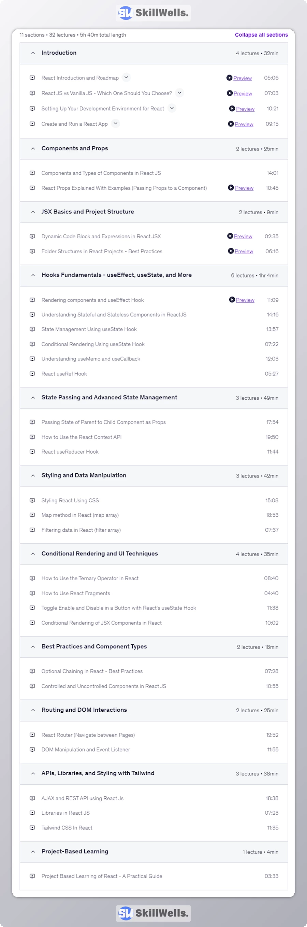Click the Preview link for "Dynamic Code Block and Expressions"
307x927 pixels.
click(243, 237)
